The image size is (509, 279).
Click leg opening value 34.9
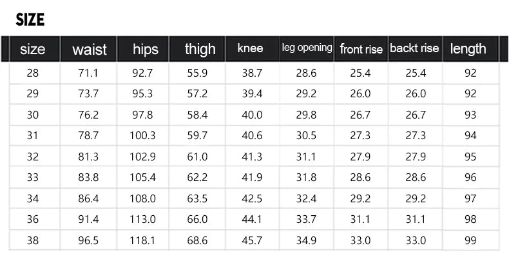point(306,240)
